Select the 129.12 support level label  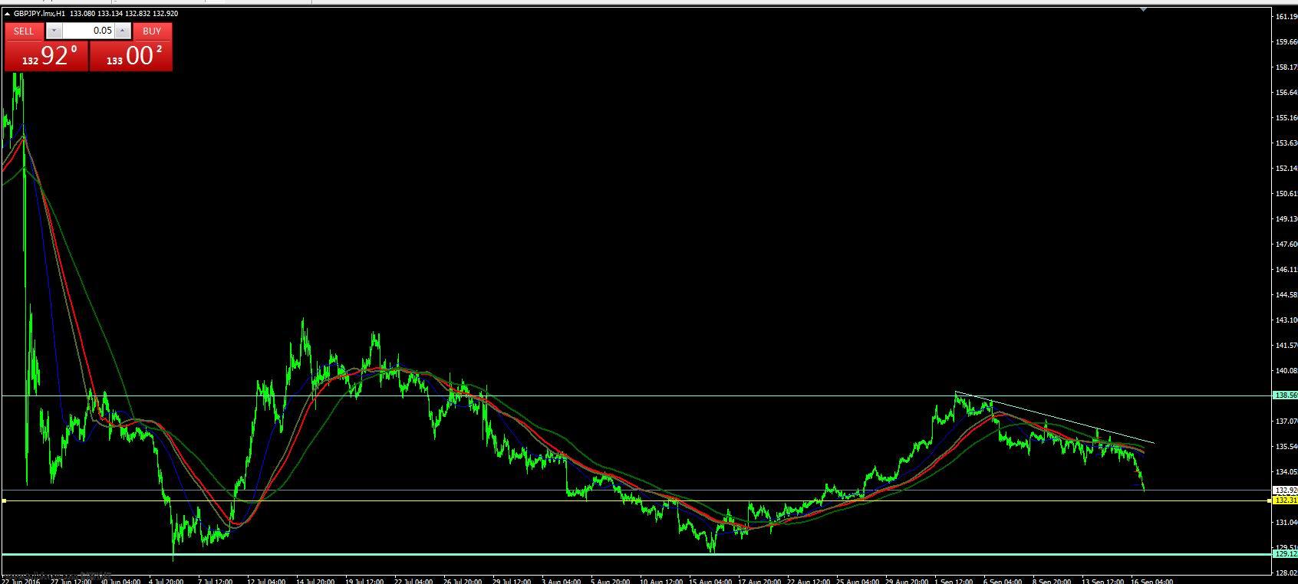coord(1285,553)
